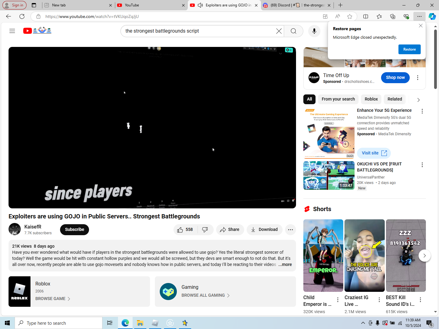Open THE POLICE ARE CHASING short thumbnail
The width and height of the screenshot is (439, 329).
pyautogui.click(x=365, y=256)
